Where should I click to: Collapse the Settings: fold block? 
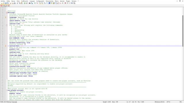tap(7, 13)
